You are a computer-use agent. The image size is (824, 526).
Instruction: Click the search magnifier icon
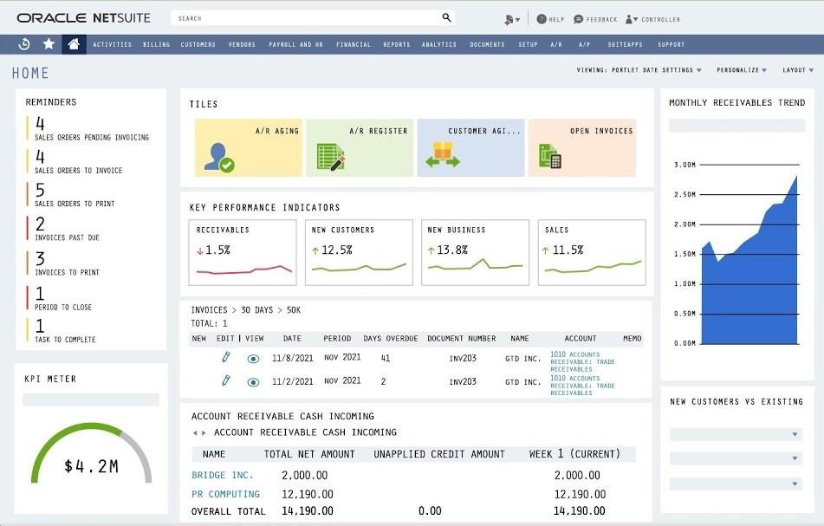(446, 17)
